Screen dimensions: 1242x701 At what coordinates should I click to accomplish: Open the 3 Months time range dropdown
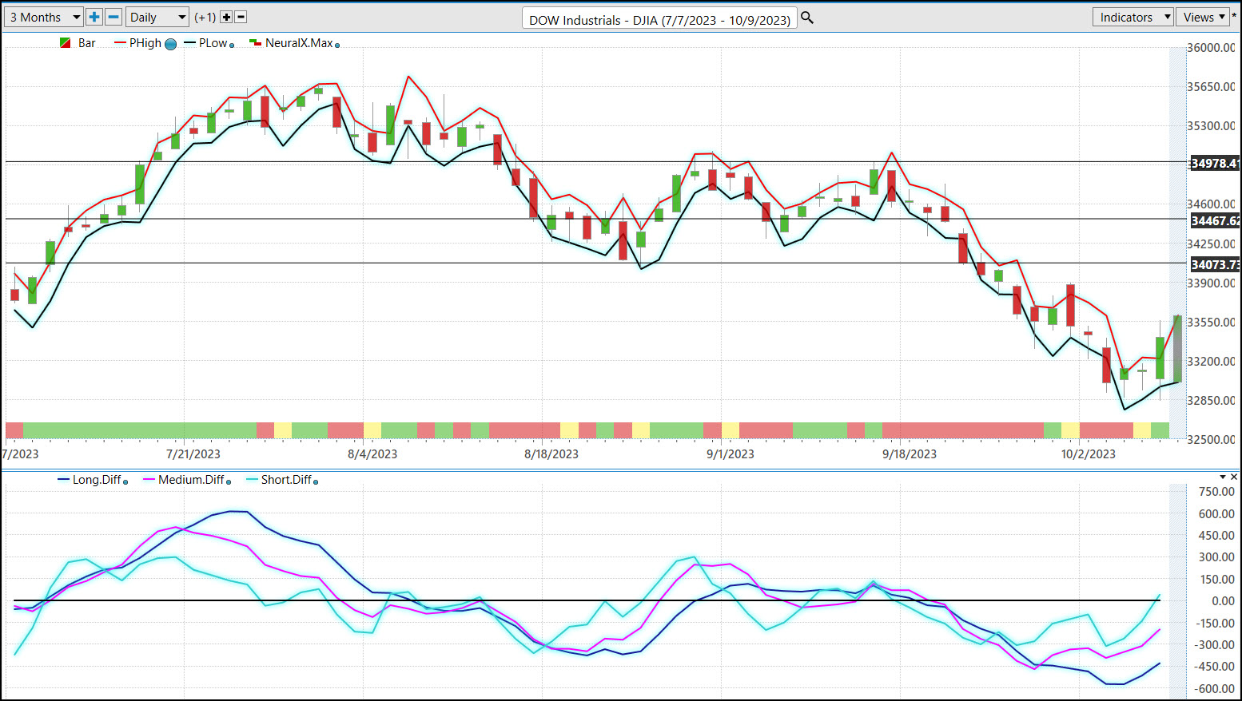43,17
